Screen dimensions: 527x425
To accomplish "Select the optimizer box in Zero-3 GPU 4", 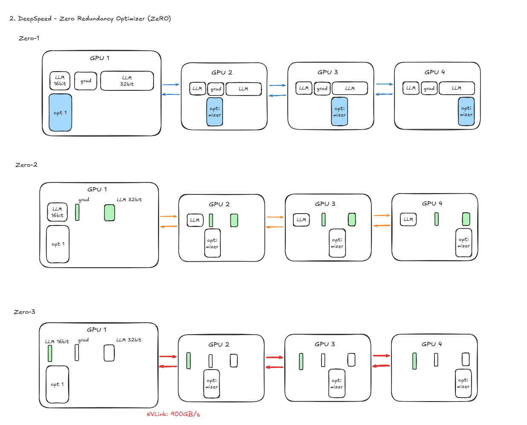I will (463, 383).
